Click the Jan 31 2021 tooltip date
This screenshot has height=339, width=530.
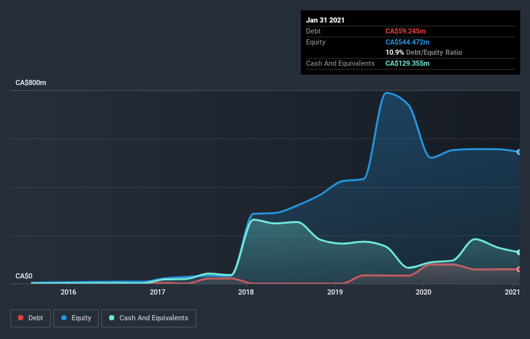(325, 20)
